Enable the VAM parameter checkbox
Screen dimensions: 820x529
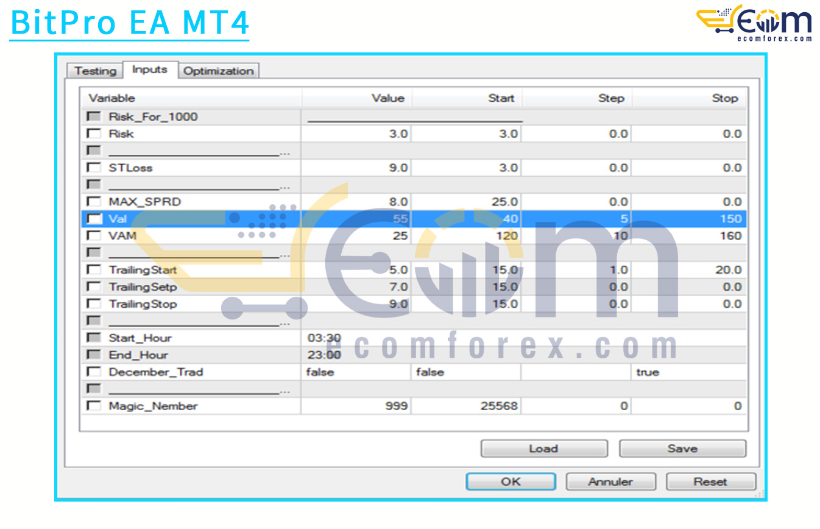click(x=94, y=236)
